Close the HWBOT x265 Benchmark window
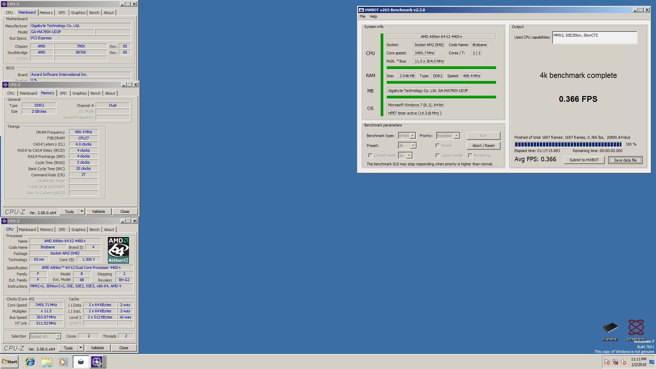This screenshot has height=369, width=656. tap(647, 10)
